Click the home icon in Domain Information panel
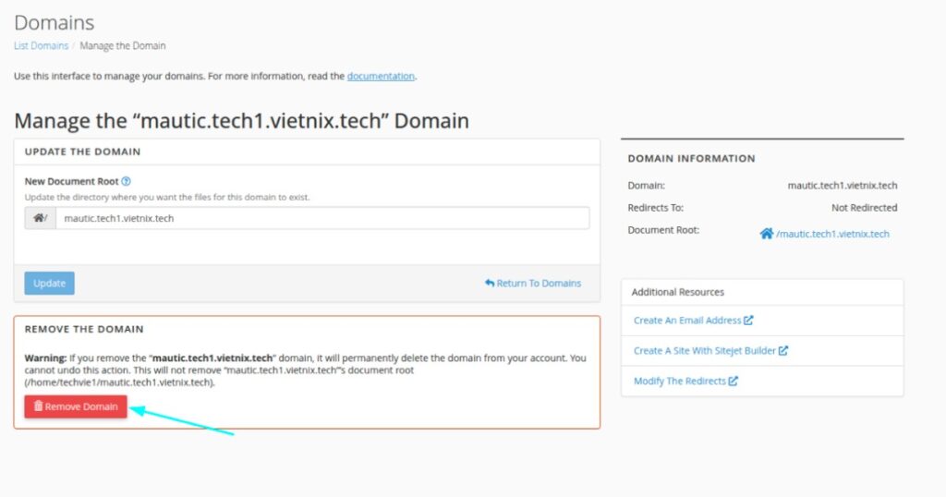Viewport: 946px width, 497px height. [766, 234]
